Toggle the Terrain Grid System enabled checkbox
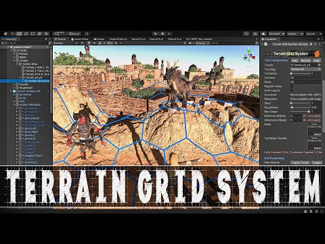325x244 pixels. (269, 44)
